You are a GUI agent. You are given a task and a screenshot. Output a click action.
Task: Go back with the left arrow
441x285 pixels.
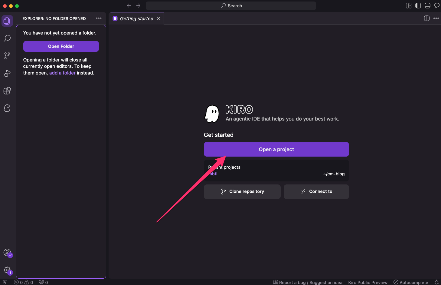pos(129,5)
